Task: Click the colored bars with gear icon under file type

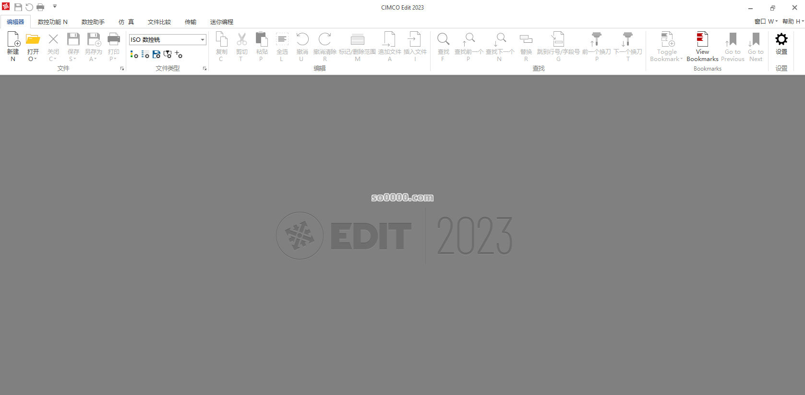Action: tap(134, 55)
